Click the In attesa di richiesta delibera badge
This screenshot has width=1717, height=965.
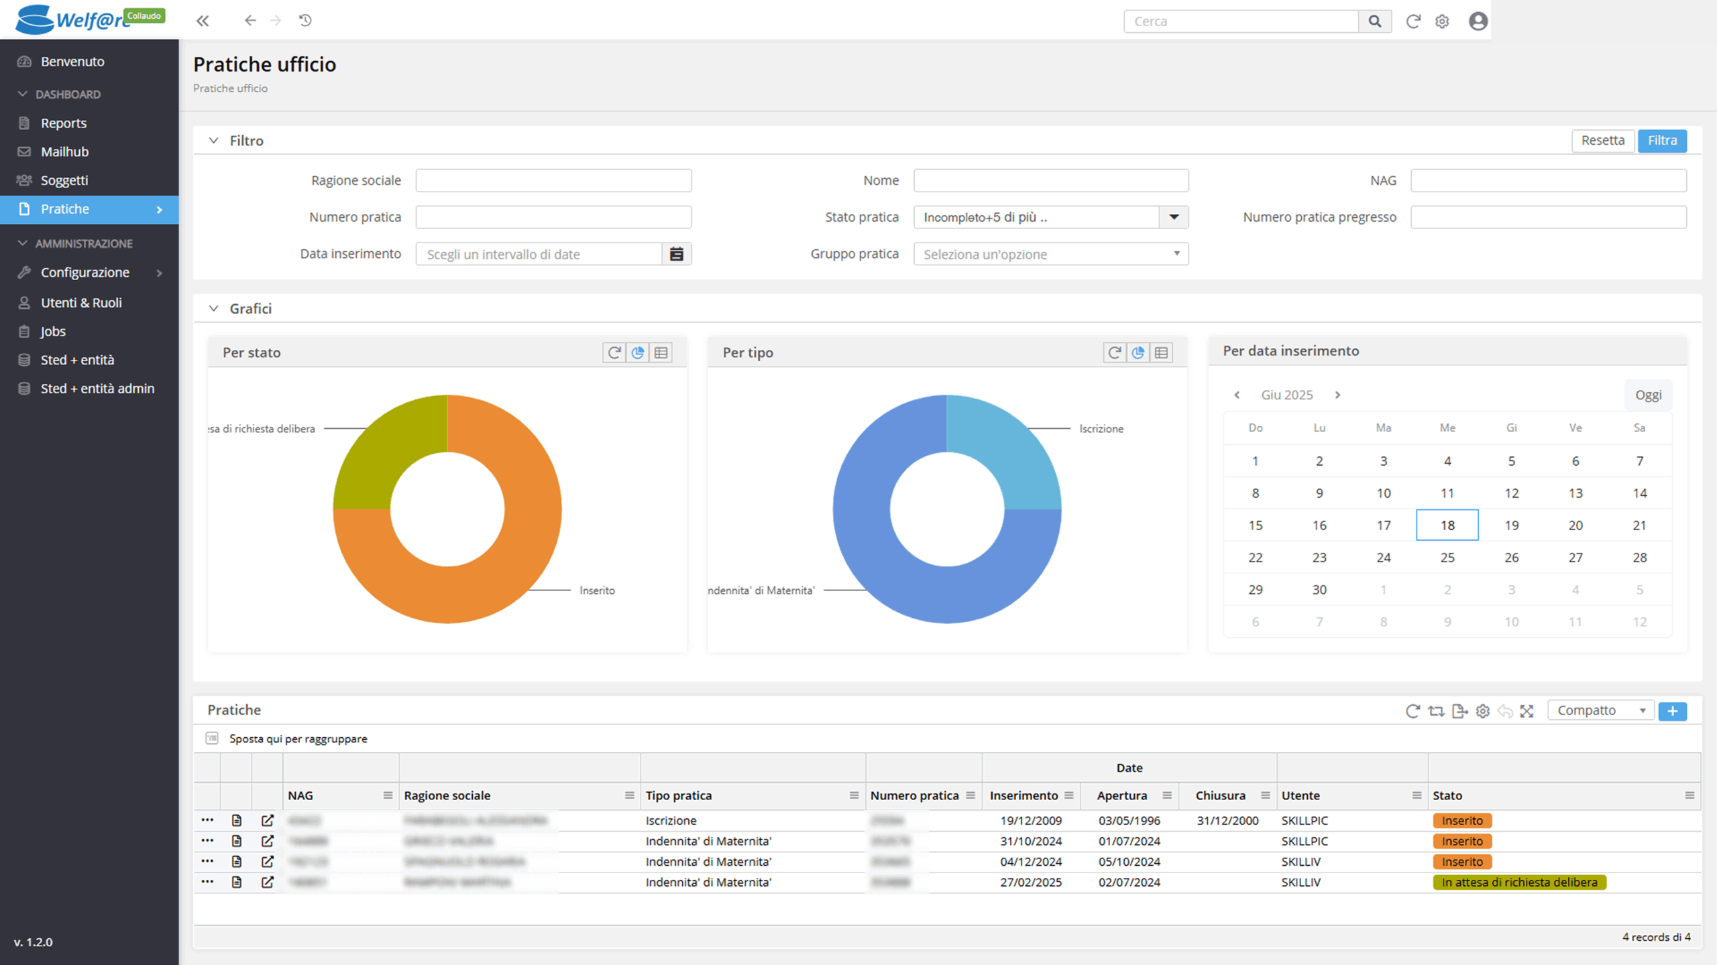pos(1519,882)
